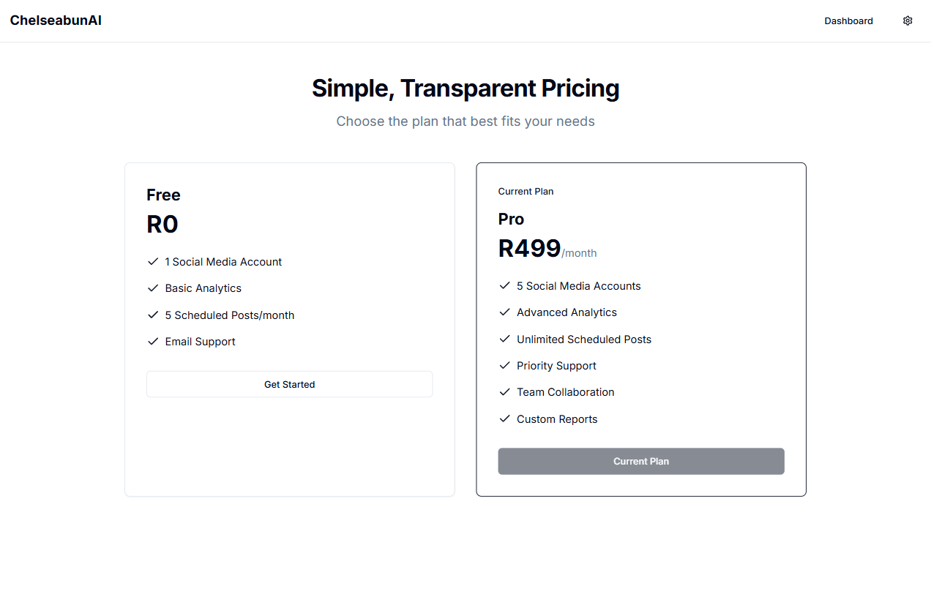Select the Free plan title
This screenshot has height=597, width=931.
pyautogui.click(x=163, y=195)
